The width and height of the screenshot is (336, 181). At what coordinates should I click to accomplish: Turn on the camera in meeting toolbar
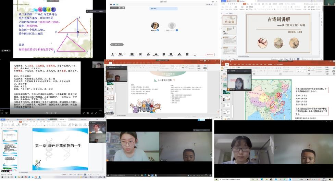click(120, 54)
